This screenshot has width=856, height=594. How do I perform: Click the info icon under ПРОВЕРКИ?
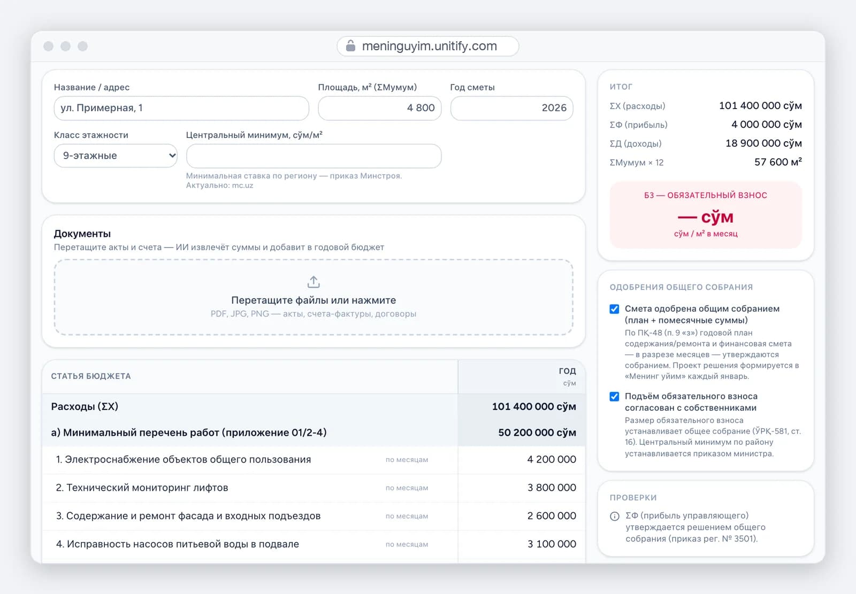click(x=615, y=516)
